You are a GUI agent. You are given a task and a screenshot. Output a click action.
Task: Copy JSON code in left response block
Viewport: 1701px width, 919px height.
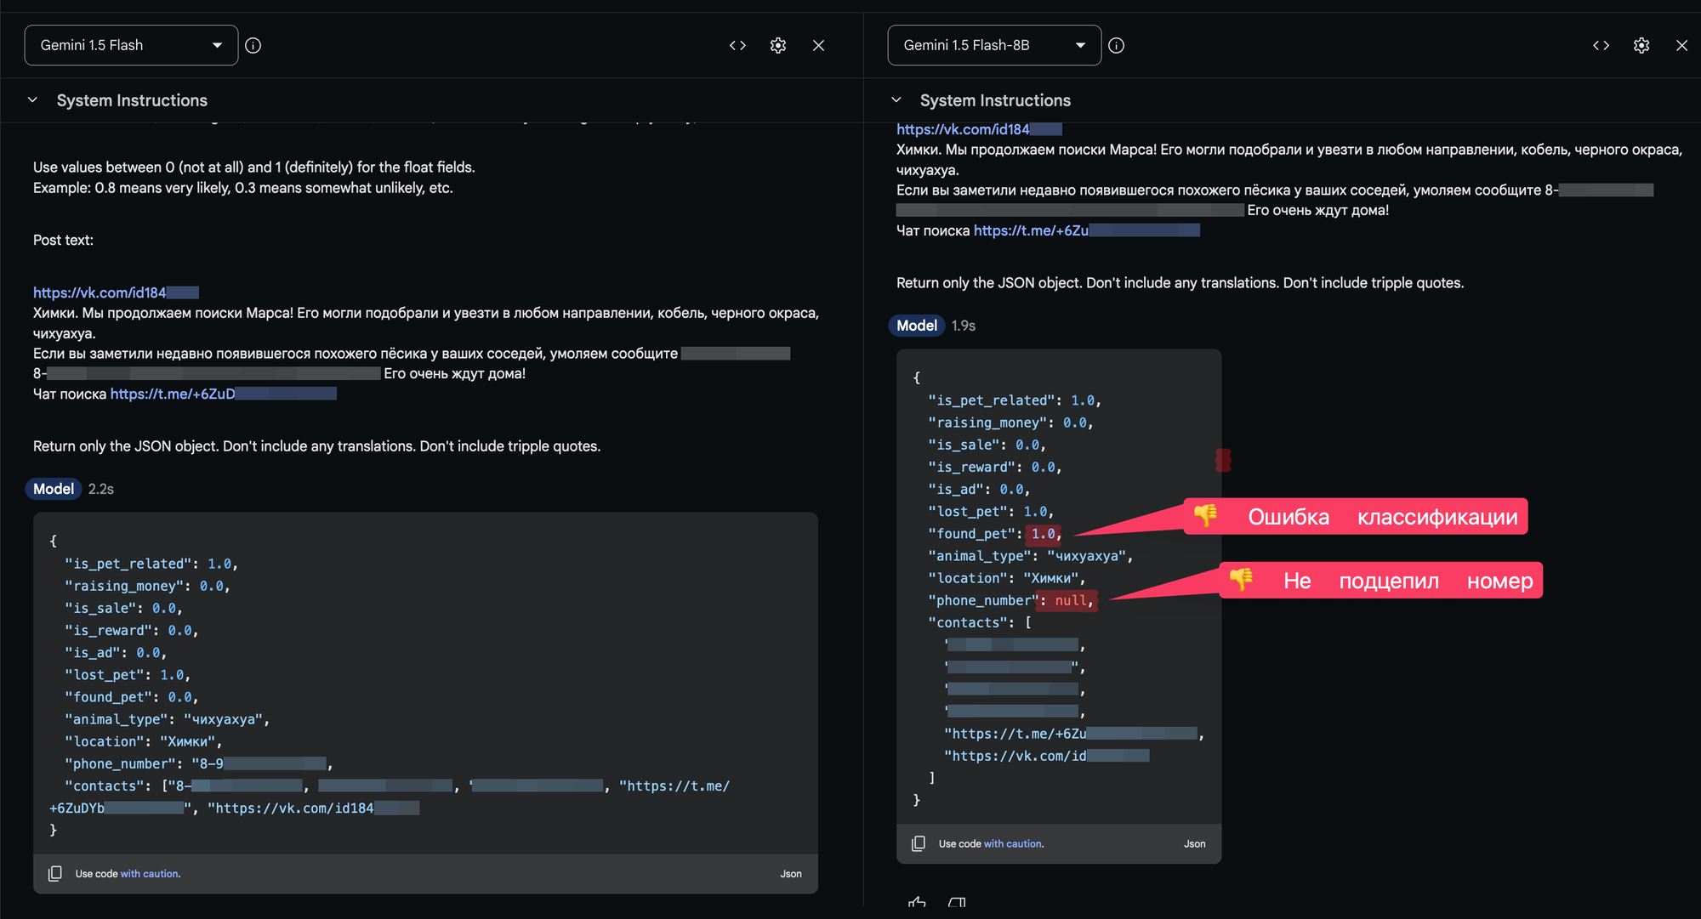coord(55,873)
